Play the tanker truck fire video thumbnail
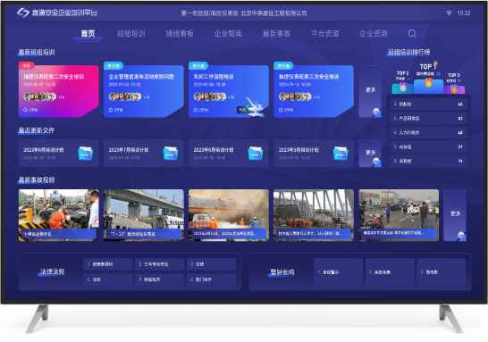The height and width of the screenshot is (342, 488). click(229, 215)
